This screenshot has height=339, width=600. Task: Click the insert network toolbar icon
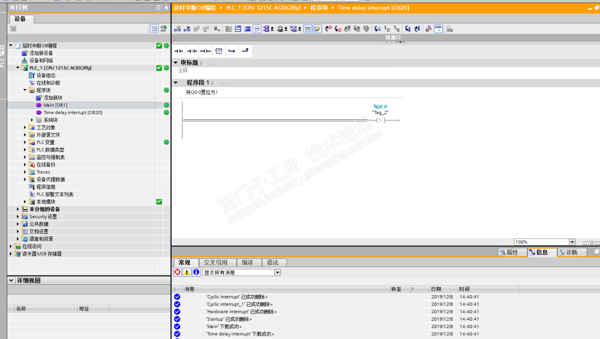[x=177, y=29]
